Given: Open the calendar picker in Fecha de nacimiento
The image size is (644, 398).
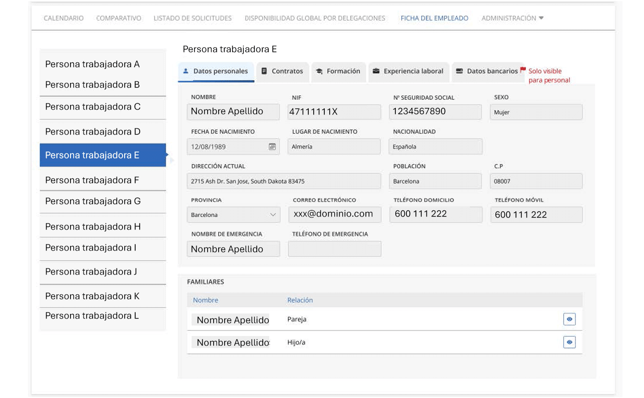Looking at the screenshot, I should 272,146.
